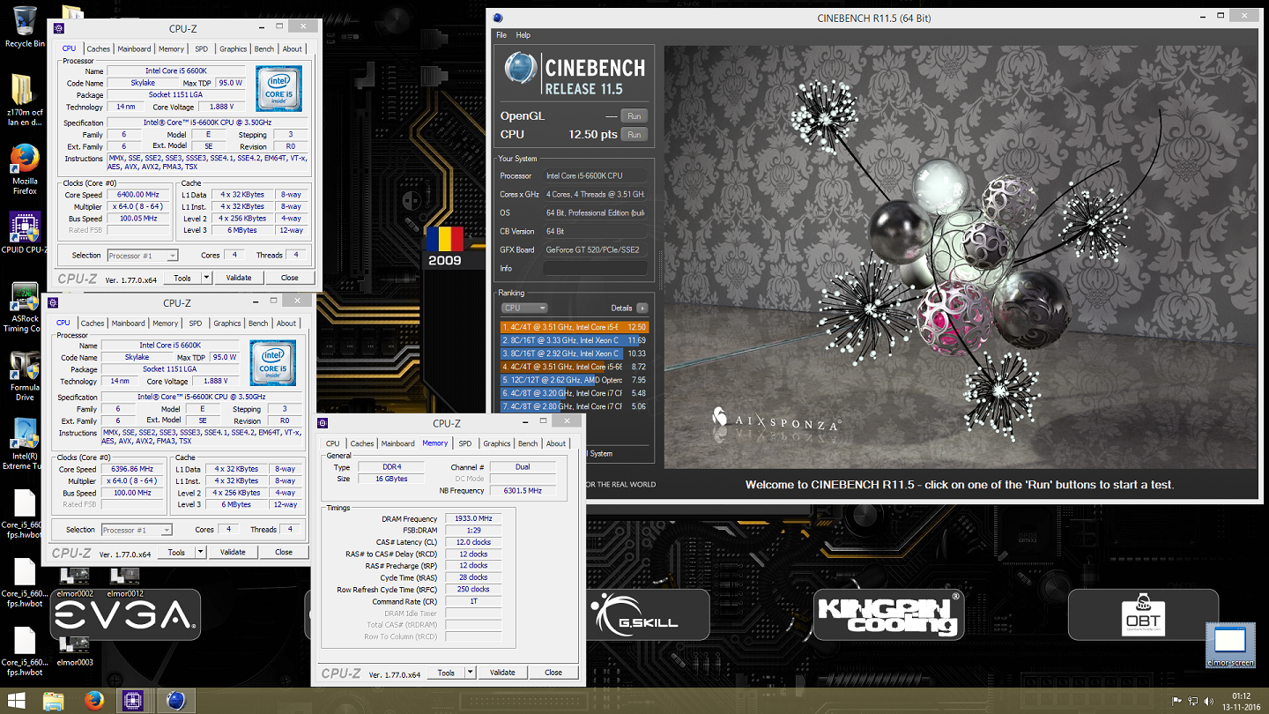Open Graphics tab in 6400.00 MHz CPU-Z window
This screenshot has width=1269, height=714.
click(234, 49)
